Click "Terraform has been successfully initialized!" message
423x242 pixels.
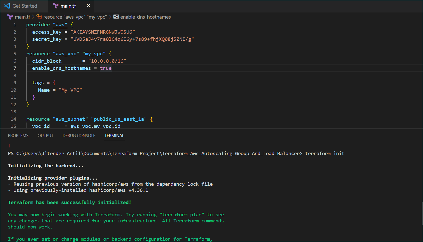tap(69, 203)
